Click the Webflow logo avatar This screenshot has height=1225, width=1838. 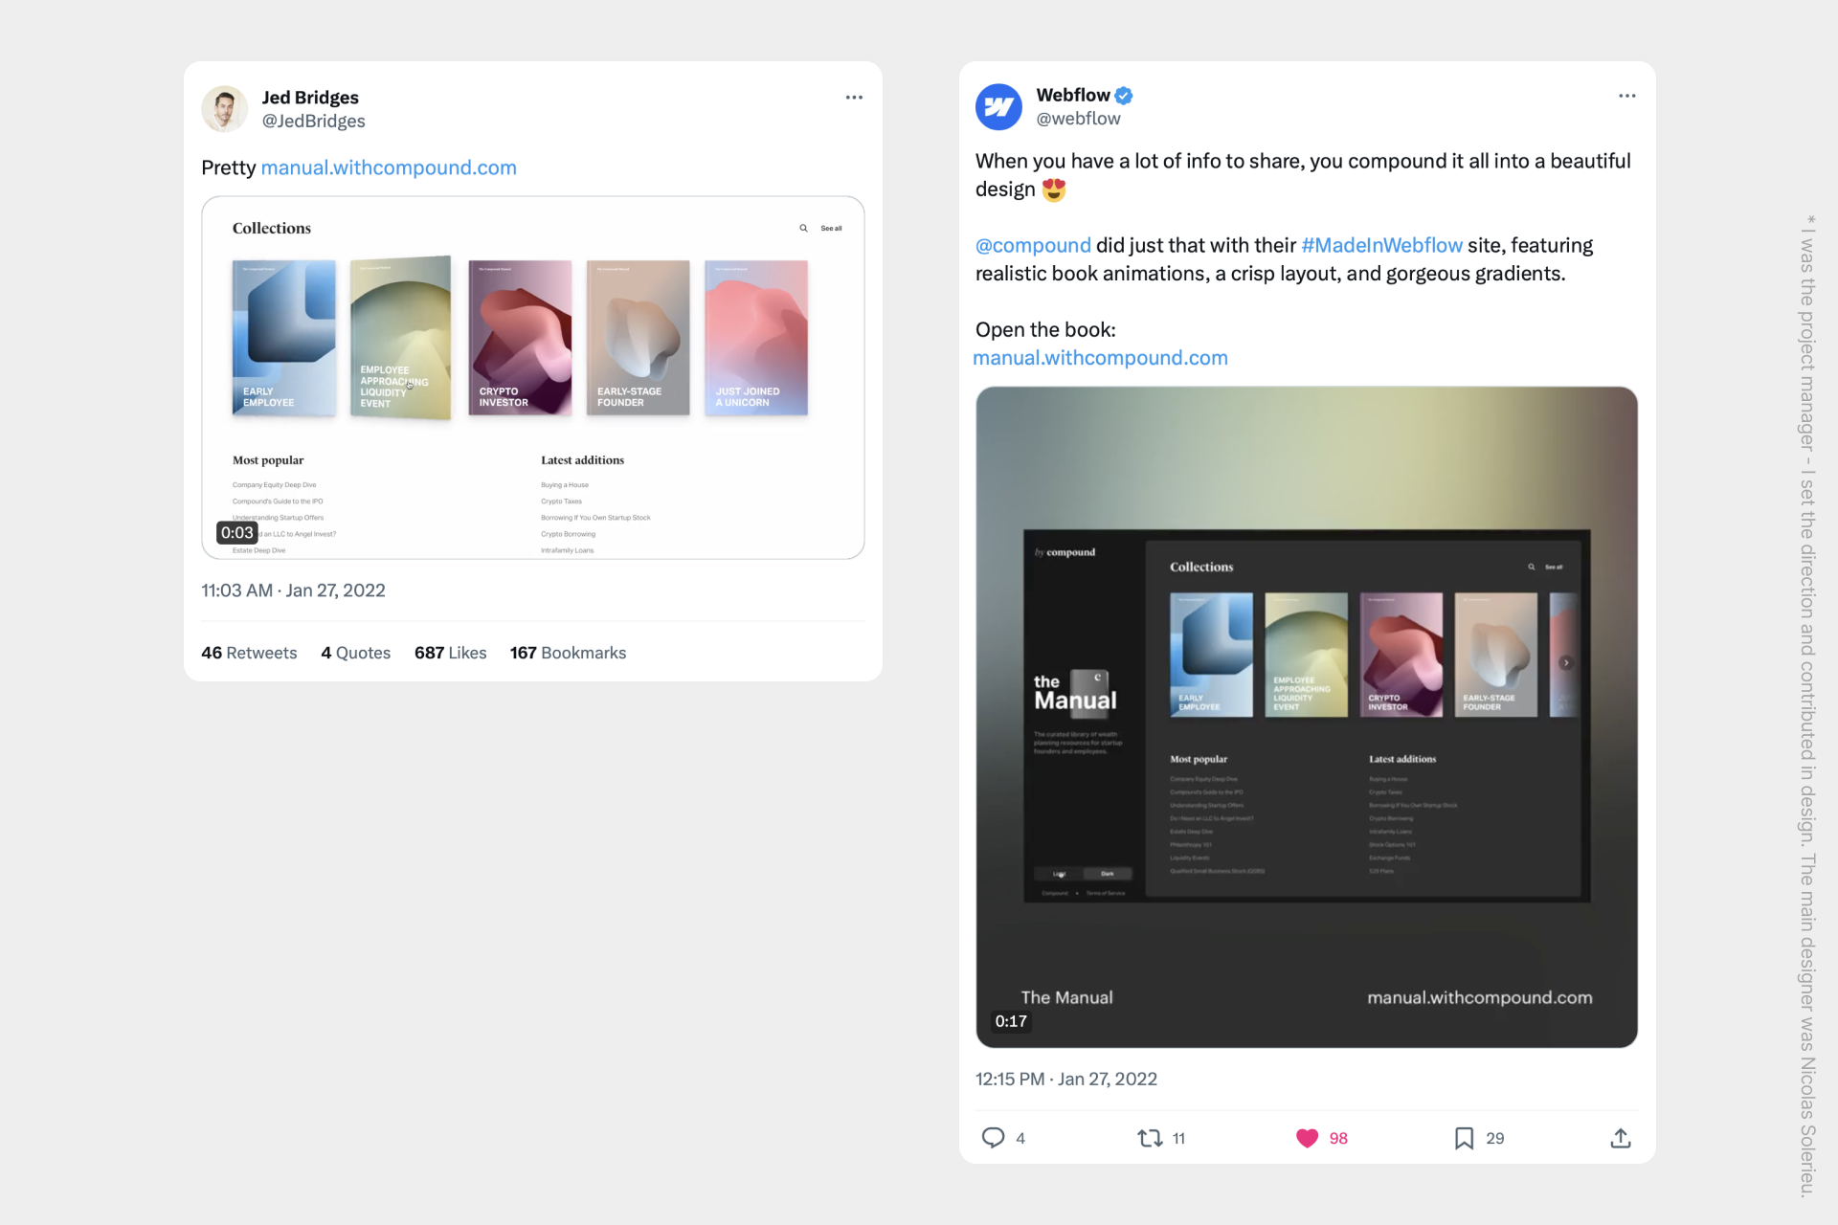pyautogui.click(x=998, y=107)
